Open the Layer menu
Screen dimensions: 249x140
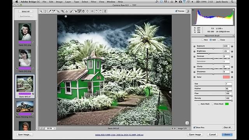[x=68, y=2]
